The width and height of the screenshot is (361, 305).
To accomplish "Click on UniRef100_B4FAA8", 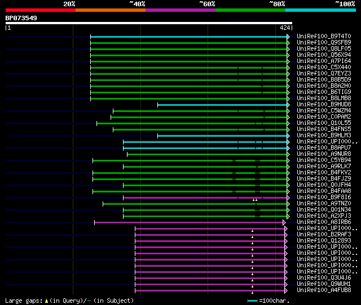I will [324, 191].
